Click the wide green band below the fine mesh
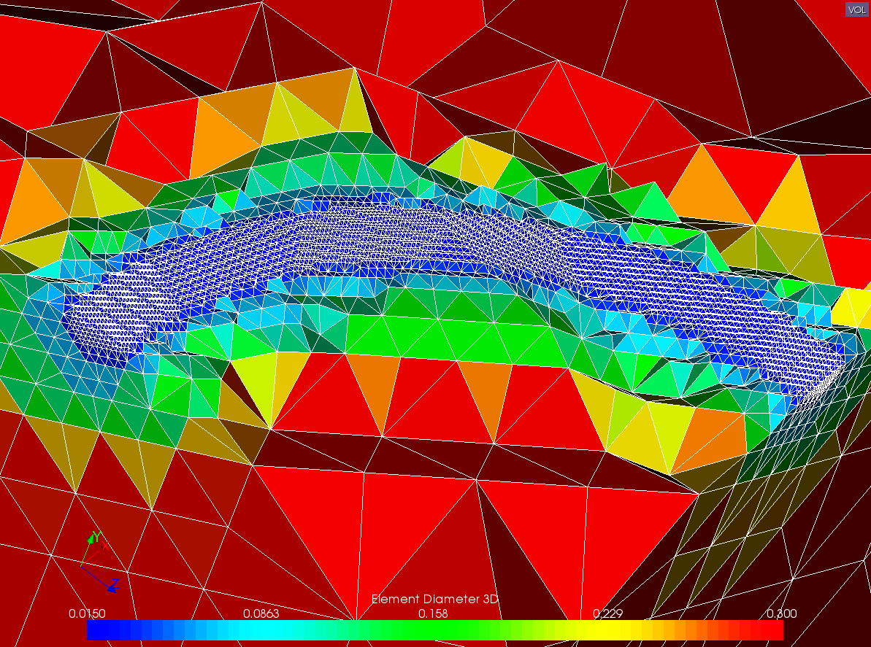The image size is (871, 647). tap(453, 336)
